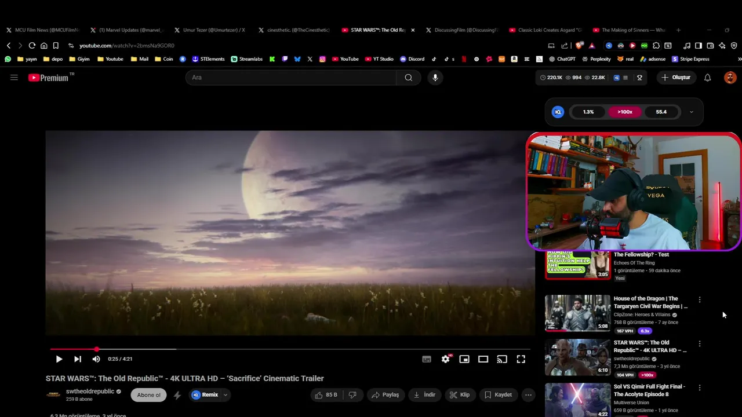The image size is (742, 417).
Task: Switch to the Marvel Updates tab
Action: click(128, 30)
